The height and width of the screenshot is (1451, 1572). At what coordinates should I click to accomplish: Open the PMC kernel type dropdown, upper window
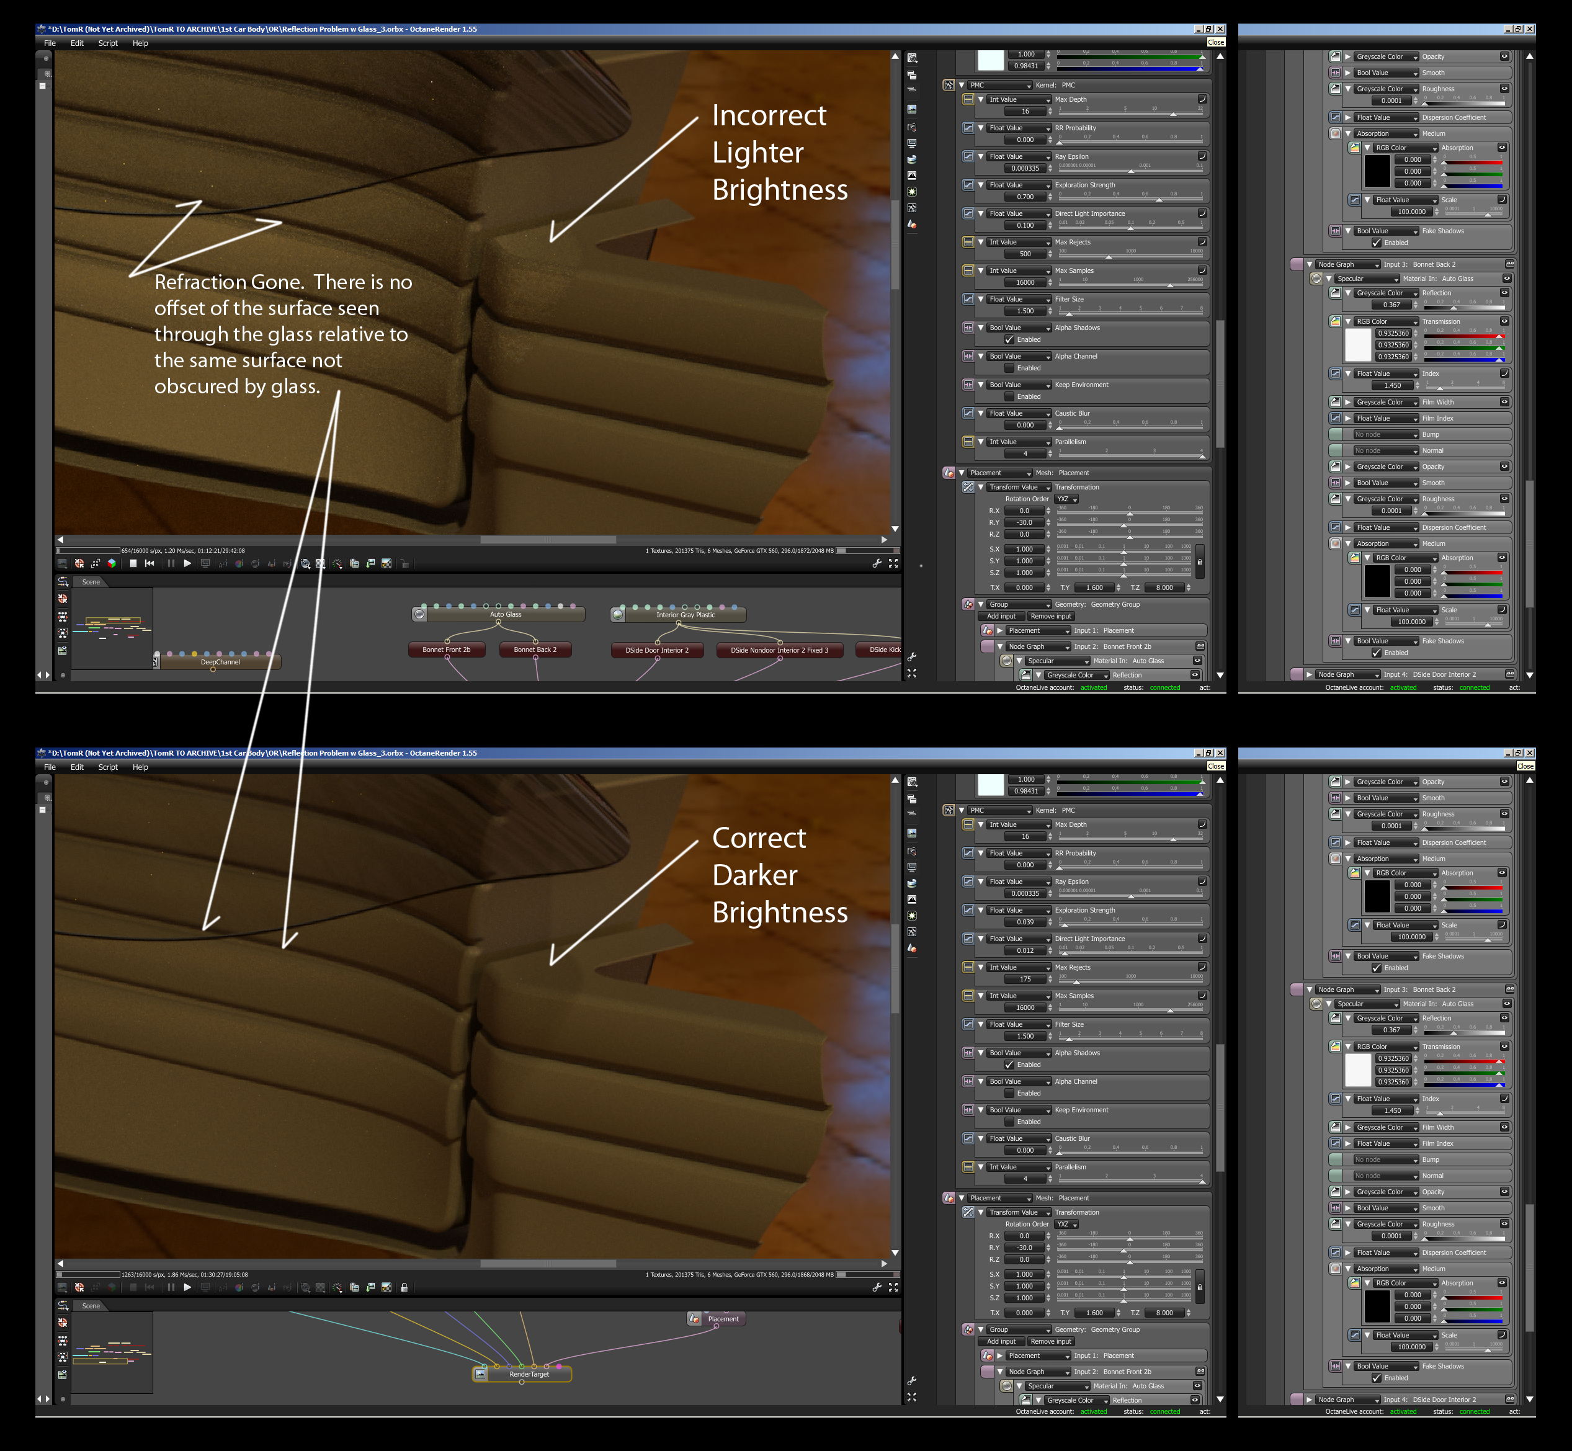click(999, 85)
